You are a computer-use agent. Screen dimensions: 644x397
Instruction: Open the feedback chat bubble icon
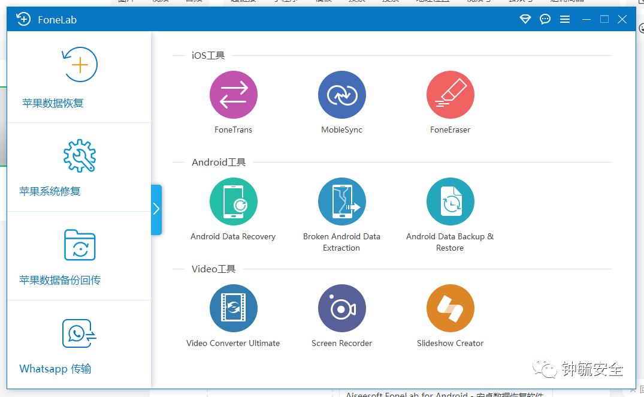pyautogui.click(x=545, y=19)
